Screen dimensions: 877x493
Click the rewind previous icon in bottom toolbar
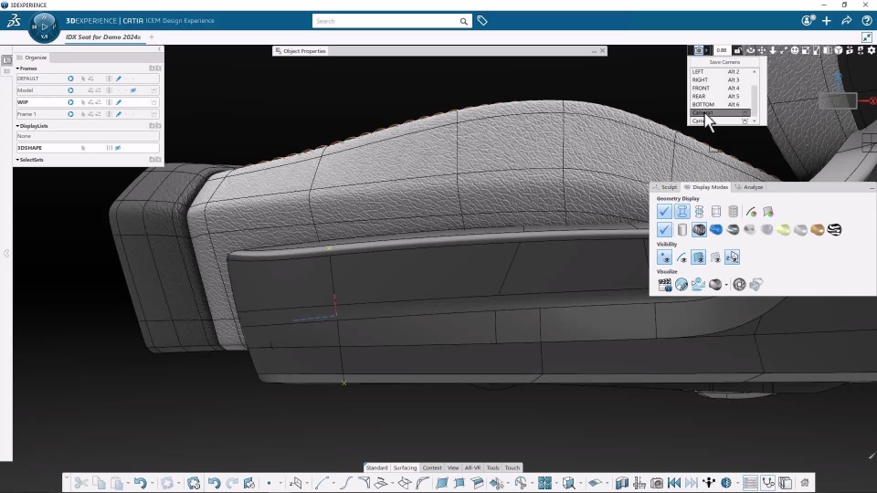[674, 483]
